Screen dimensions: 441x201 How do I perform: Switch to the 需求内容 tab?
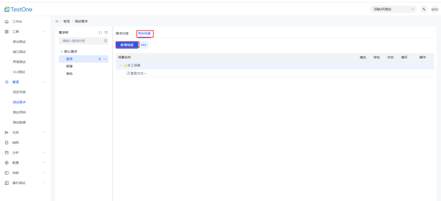[x=122, y=34]
